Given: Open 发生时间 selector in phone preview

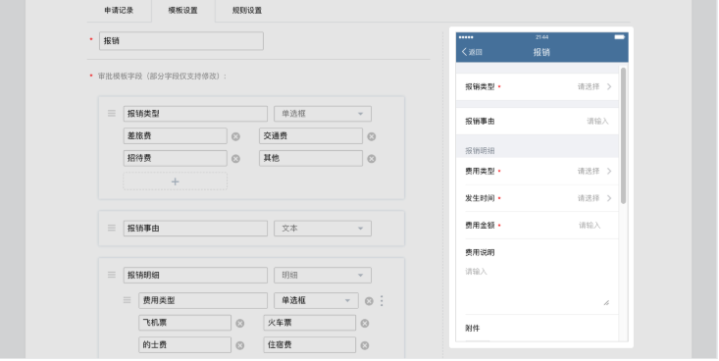Looking at the screenshot, I should pos(538,198).
